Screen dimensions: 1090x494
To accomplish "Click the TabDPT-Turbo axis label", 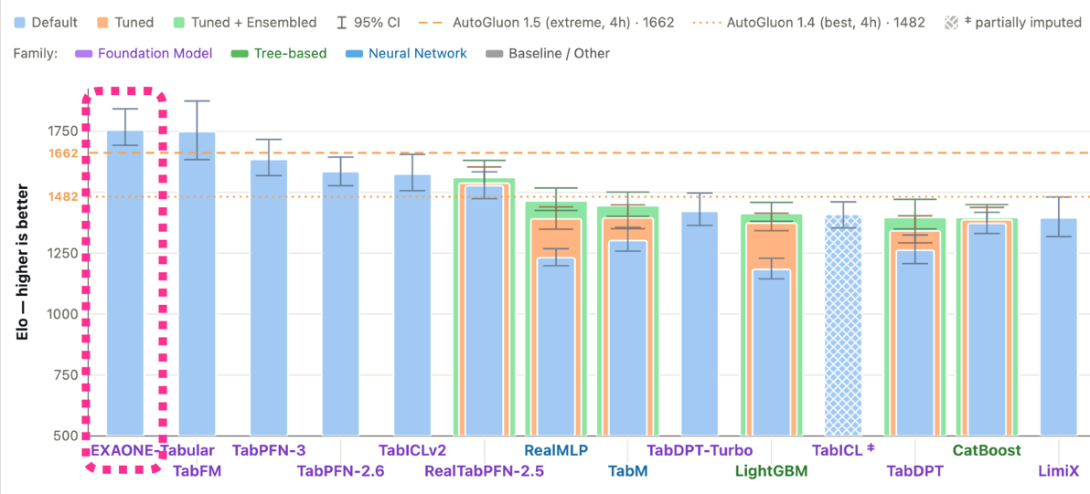I will click(700, 449).
